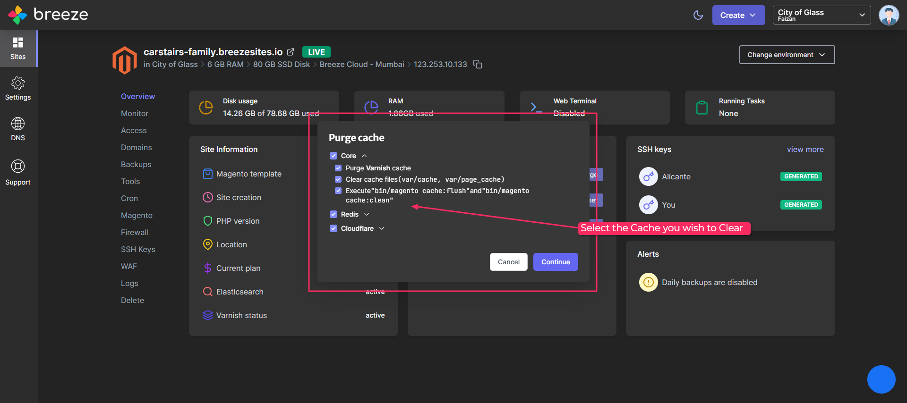
Task: Open the user profile avatar
Action: [x=889, y=15]
